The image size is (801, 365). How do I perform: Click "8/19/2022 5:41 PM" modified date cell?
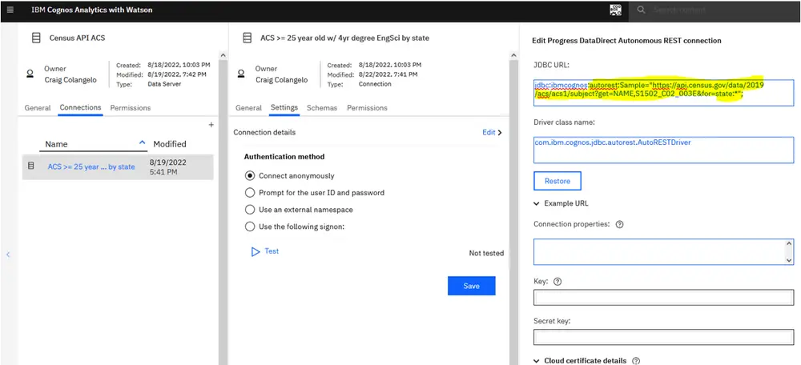pos(168,167)
